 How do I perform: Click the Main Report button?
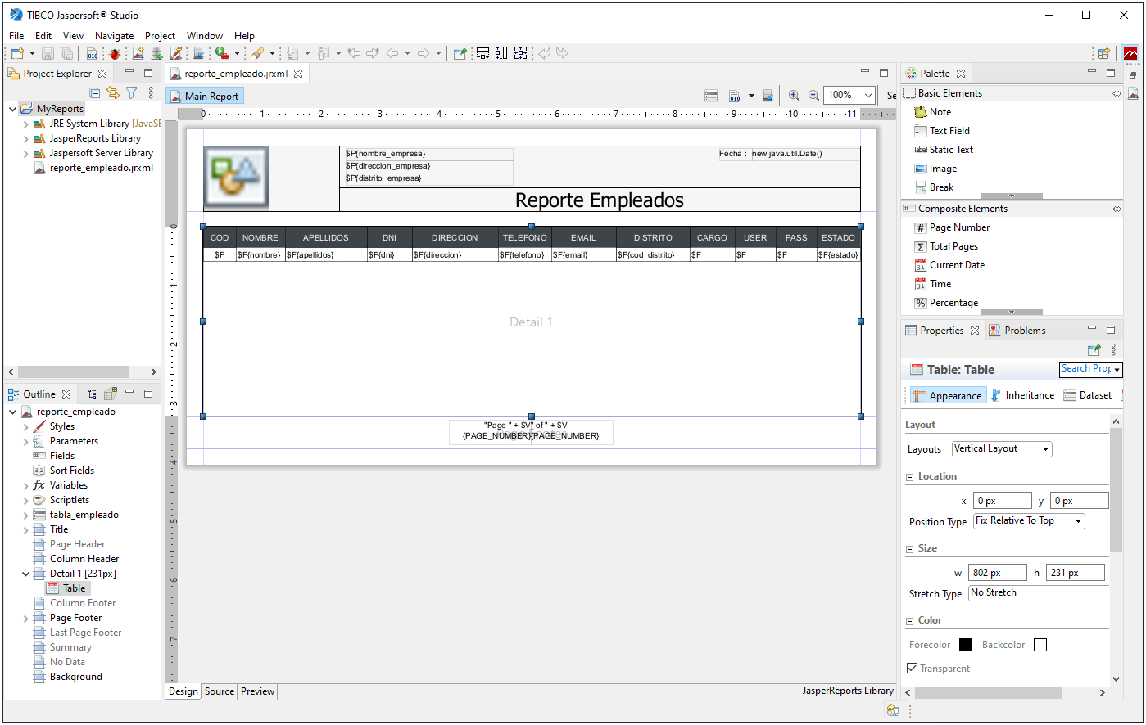pos(205,96)
